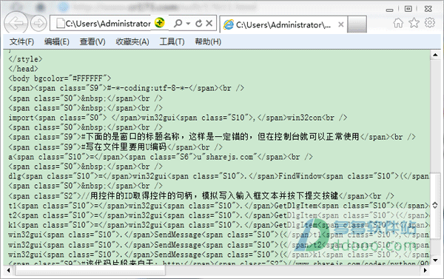The height and width of the screenshot is (279, 444).
Task: Open the 收藏夹(A) menu
Action: (x=132, y=42)
